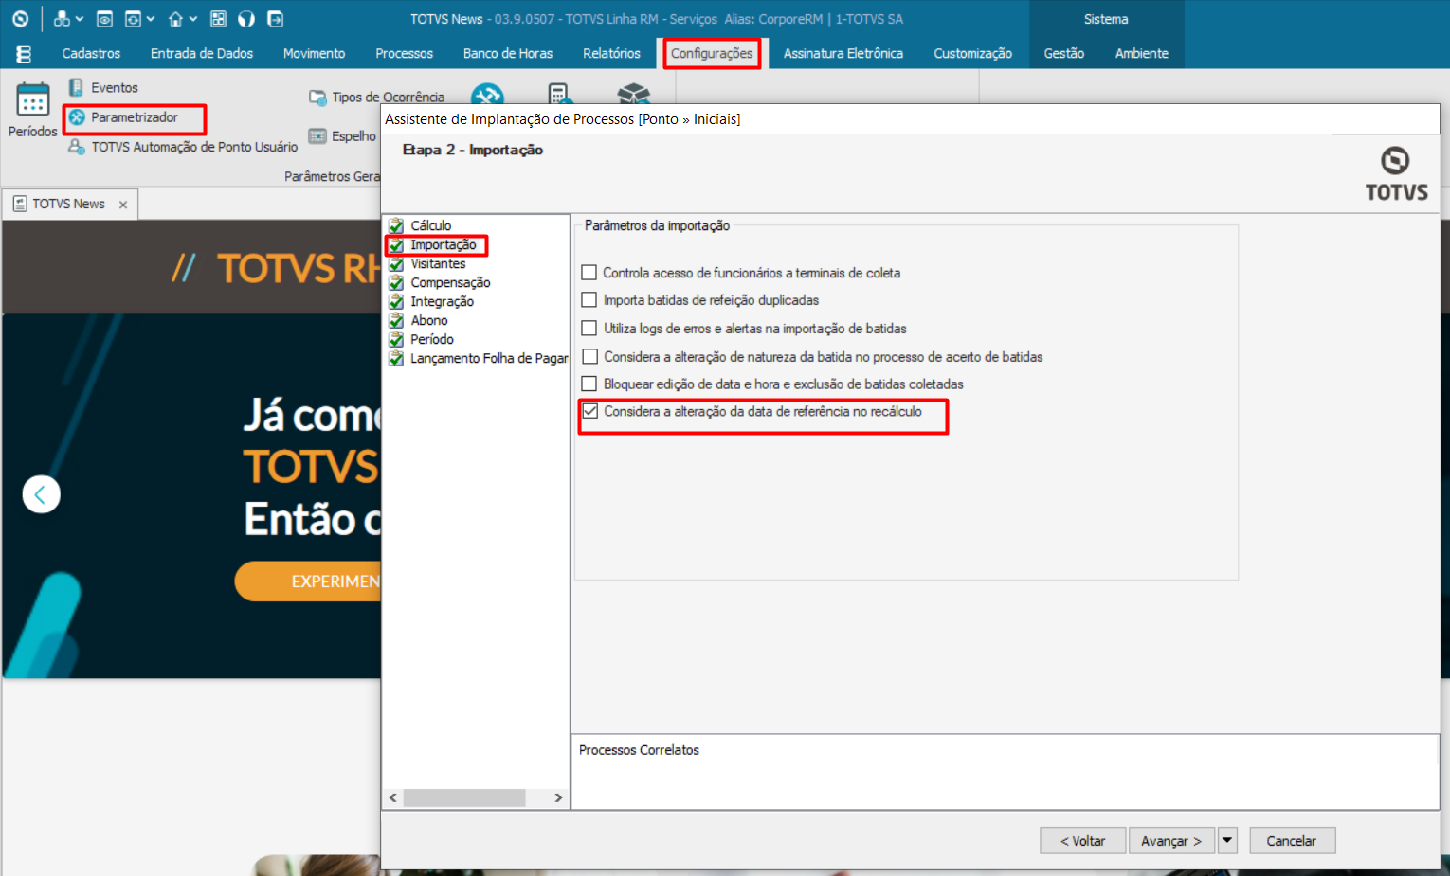
Task: Open the Avançar button dropdown arrow
Action: pos(1227,841)
